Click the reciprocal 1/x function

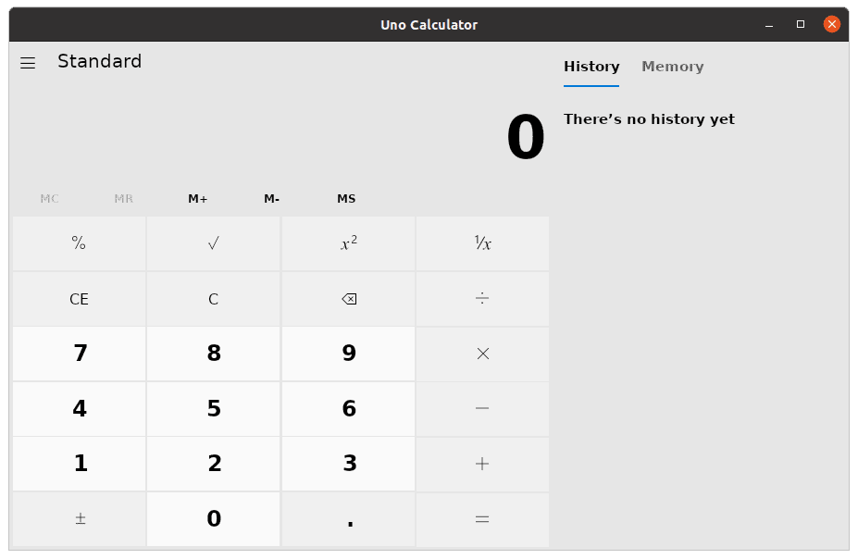[481, 242]
